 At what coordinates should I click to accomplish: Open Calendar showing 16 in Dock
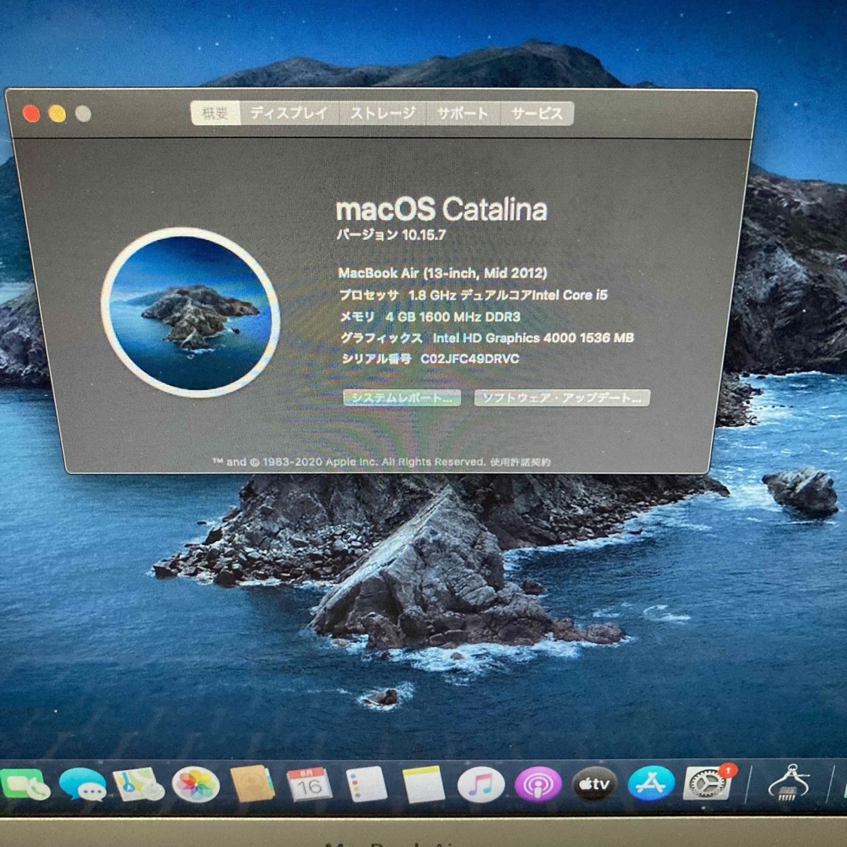[309, 784]
